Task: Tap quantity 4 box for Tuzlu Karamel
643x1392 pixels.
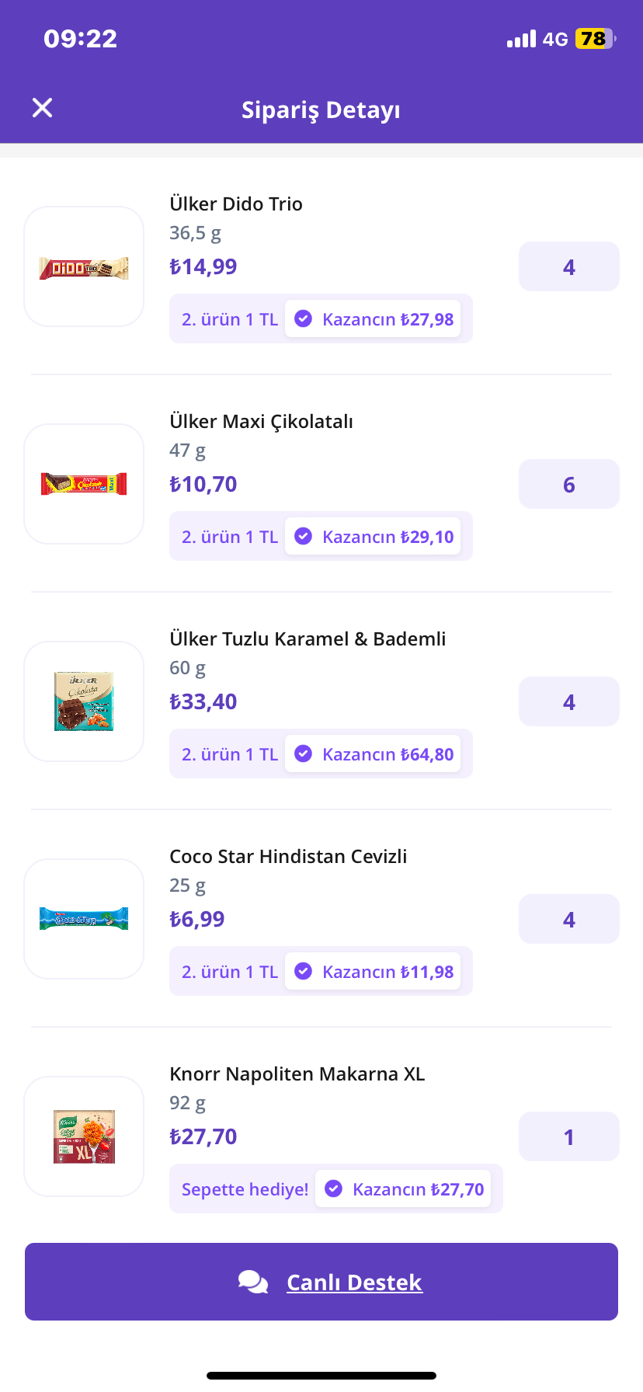Action: click(569, 701)
